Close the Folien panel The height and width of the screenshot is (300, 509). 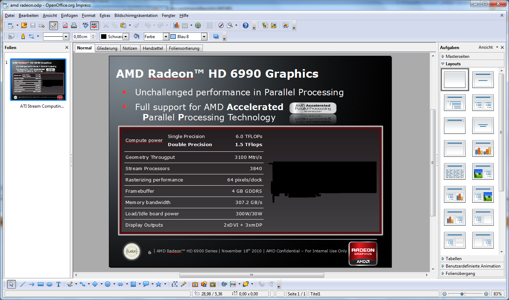pyautogui.click(x=67, y=47)
